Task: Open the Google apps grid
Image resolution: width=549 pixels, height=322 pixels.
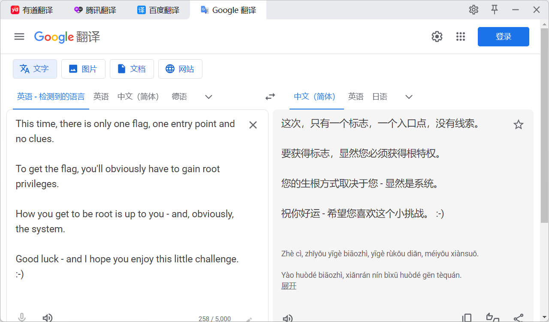Action: (x=461, y=37)
